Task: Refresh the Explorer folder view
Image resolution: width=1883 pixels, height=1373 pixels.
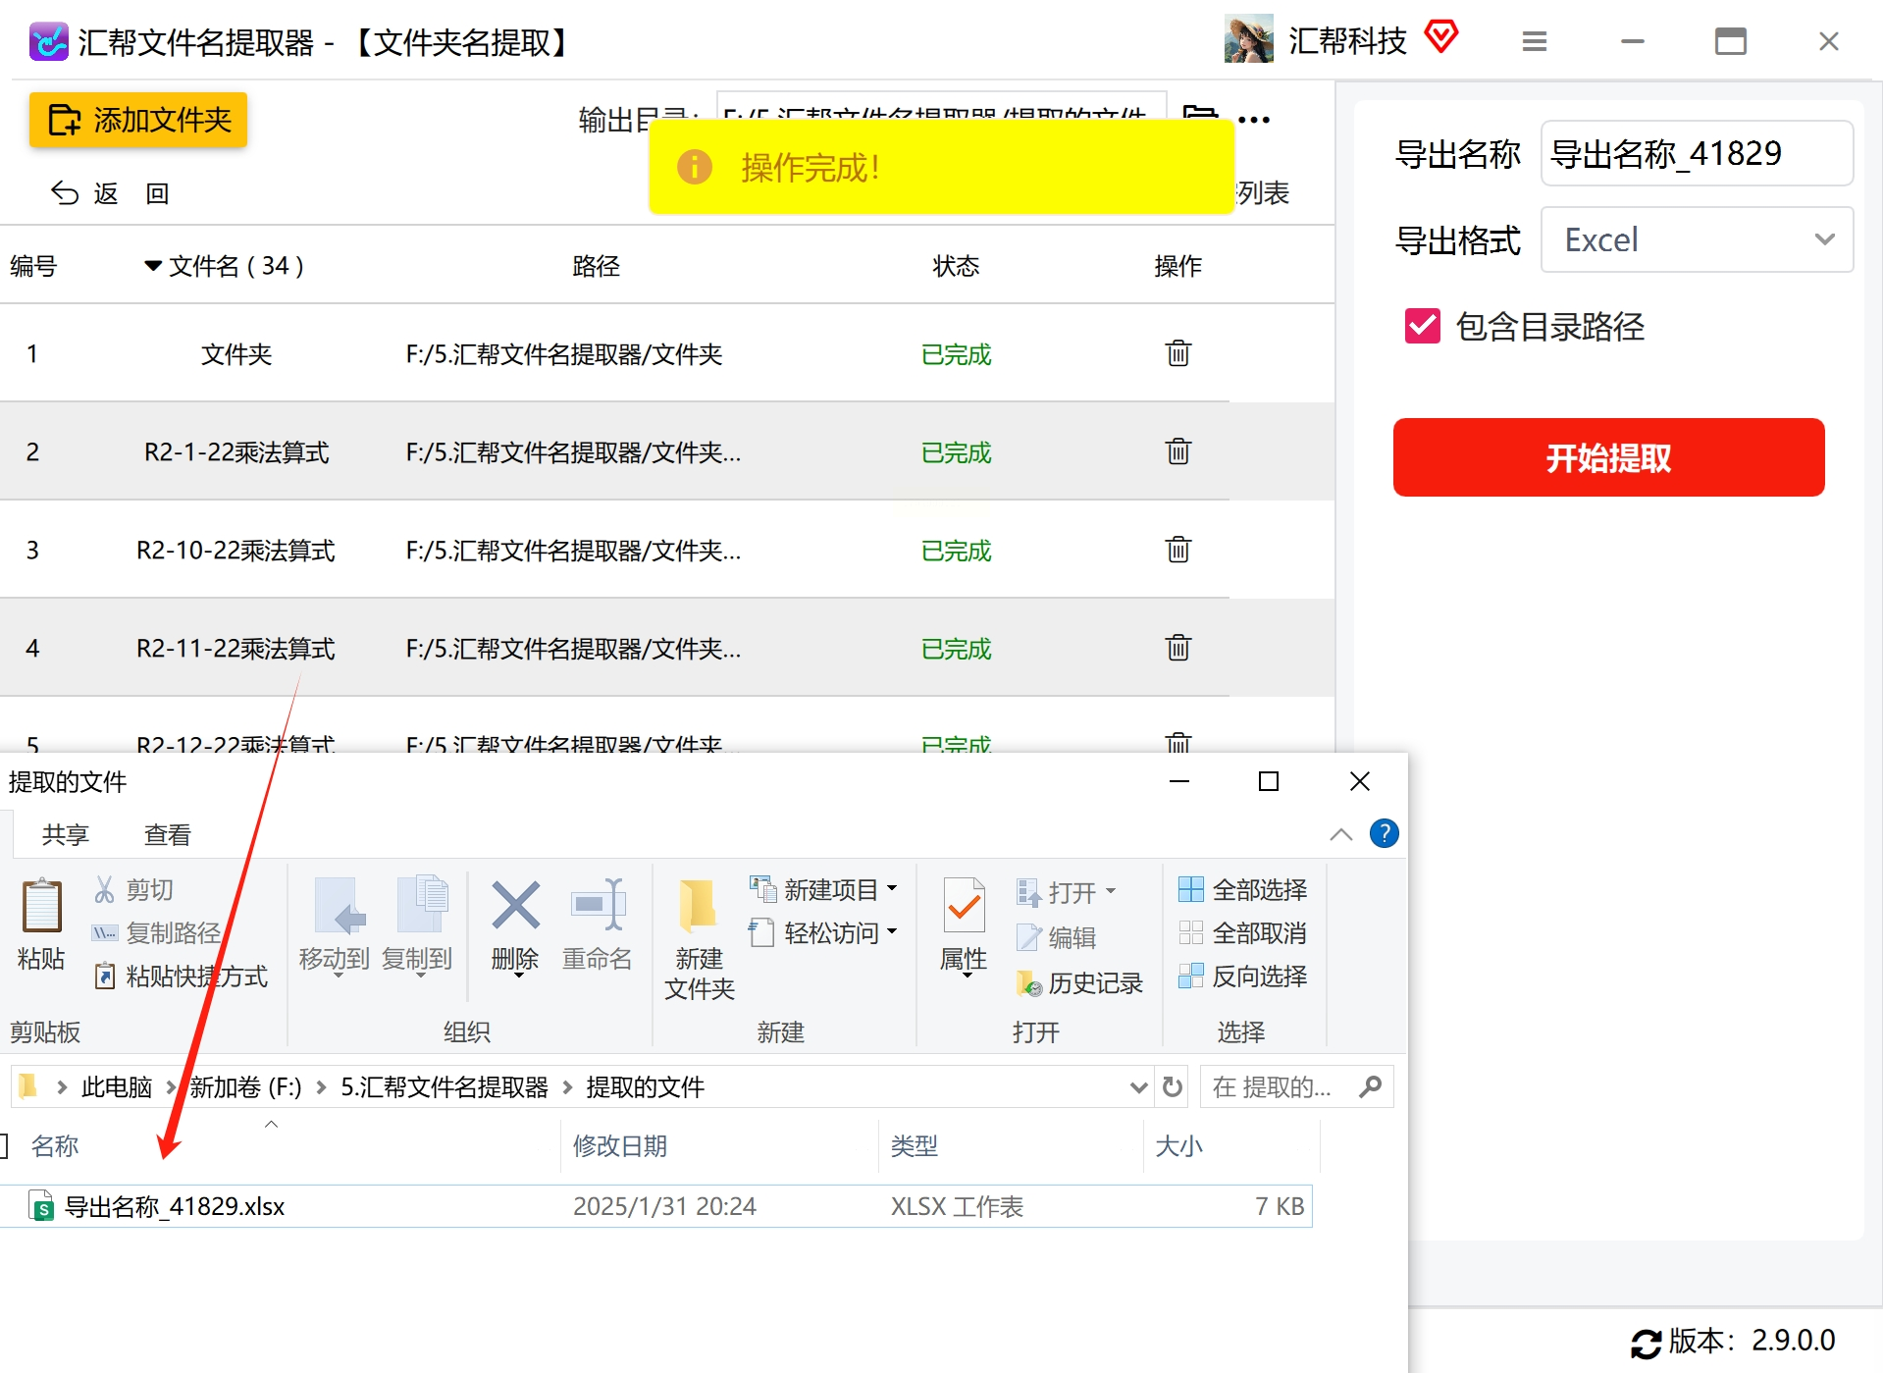Action: tap(1173, 1087)
